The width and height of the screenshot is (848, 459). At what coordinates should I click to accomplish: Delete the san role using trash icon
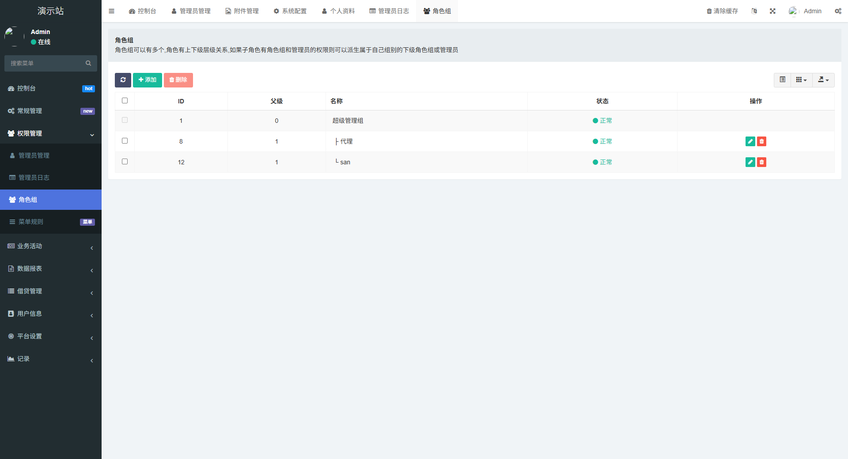coord(761,162)
